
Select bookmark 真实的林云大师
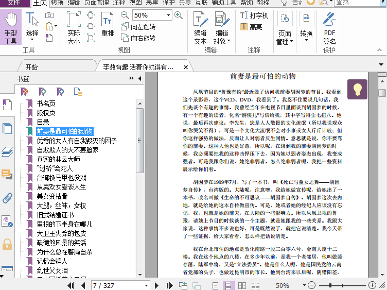coord(59,159)
